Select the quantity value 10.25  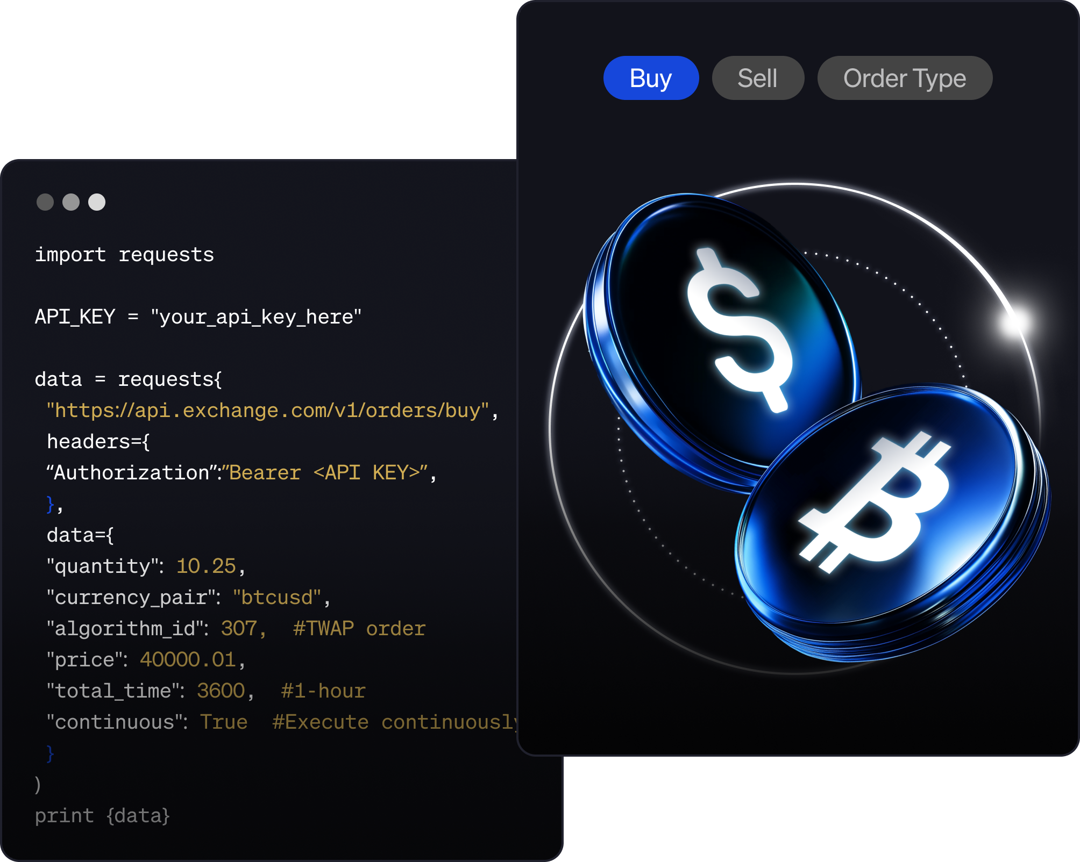click(x=206, y=566)
